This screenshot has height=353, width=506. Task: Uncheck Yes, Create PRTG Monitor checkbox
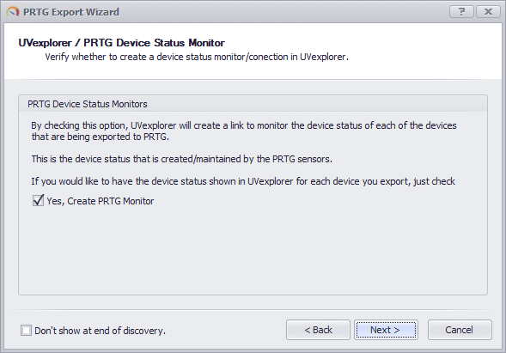tap(38, 201)
